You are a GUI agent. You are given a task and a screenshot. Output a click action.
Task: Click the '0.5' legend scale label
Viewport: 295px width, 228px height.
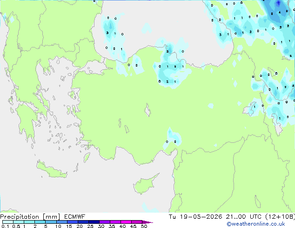click(x=16, y=226)
